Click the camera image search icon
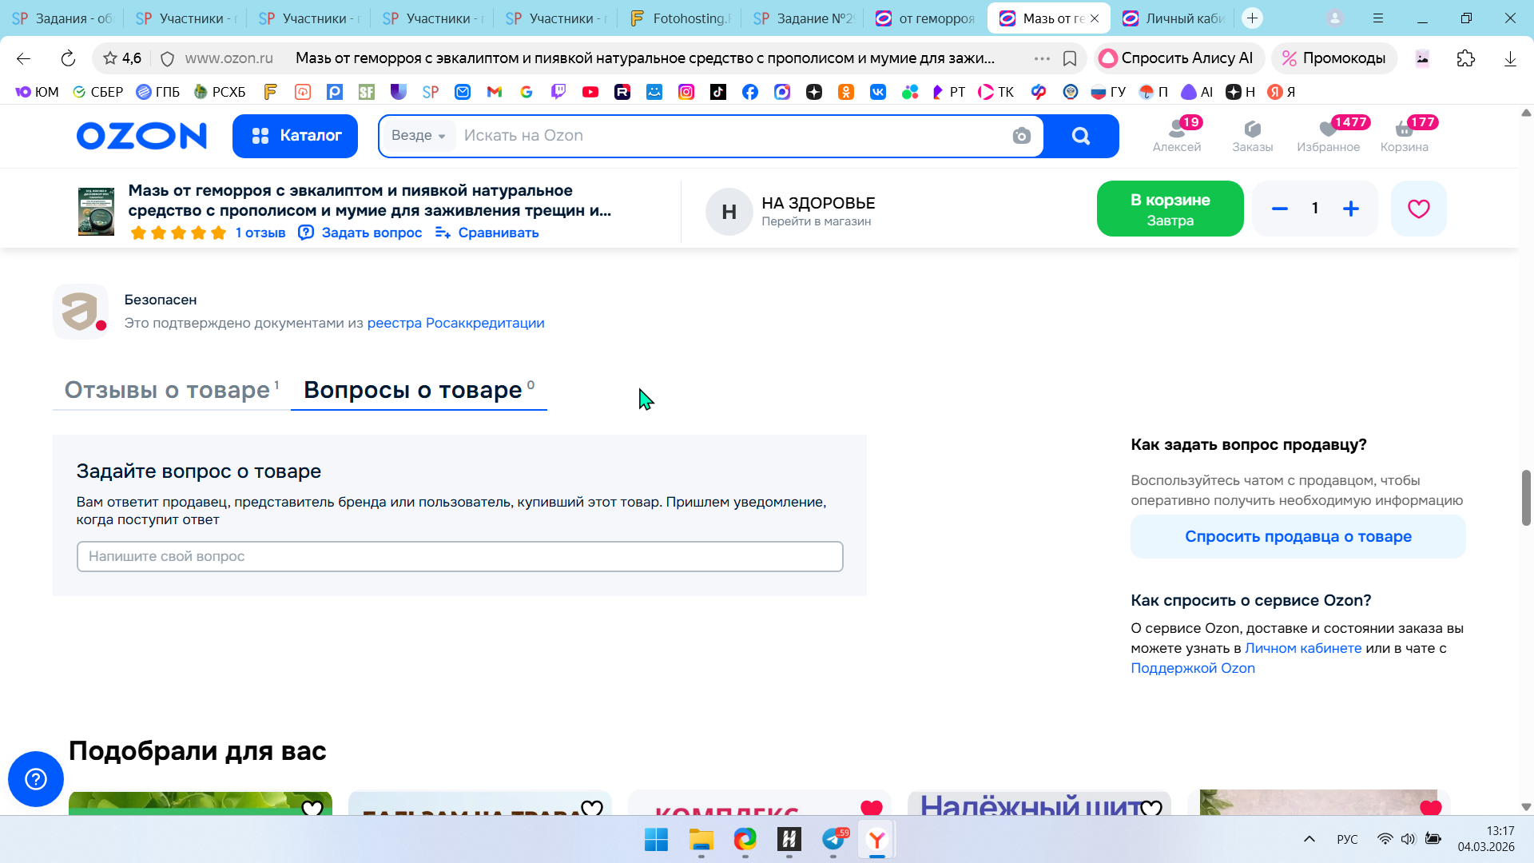The height and width of the screenshot is (863, 1534). [1021, 136]
